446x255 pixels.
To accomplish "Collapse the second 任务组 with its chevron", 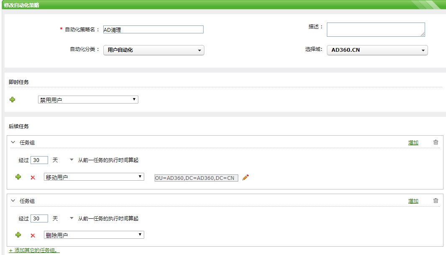I will coord(13,200).
